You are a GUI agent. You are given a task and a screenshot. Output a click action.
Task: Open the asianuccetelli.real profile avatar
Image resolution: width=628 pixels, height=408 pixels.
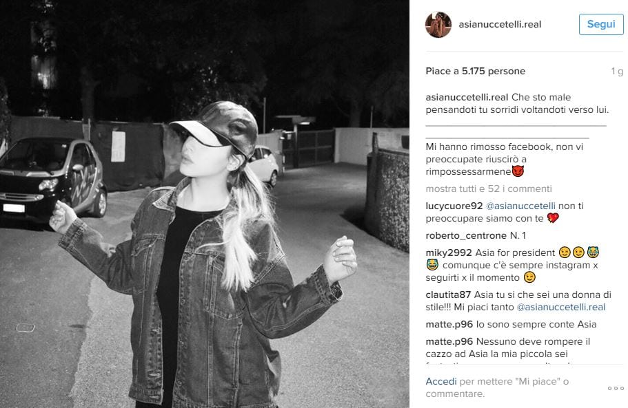point(438,24)
